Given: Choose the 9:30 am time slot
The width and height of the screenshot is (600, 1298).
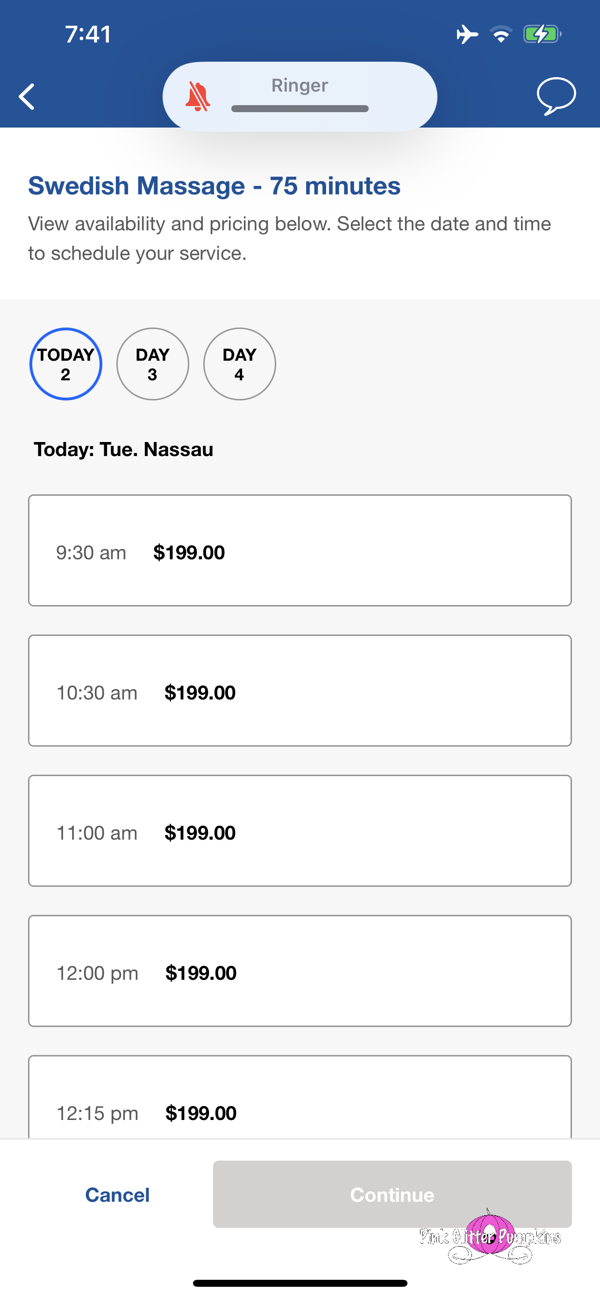Looking at the screenshot, I should pos(300,550).
